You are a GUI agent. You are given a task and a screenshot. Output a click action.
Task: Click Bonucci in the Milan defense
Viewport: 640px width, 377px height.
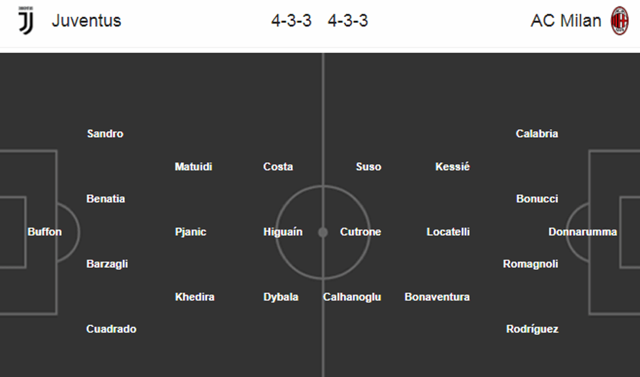coord(537,199)
